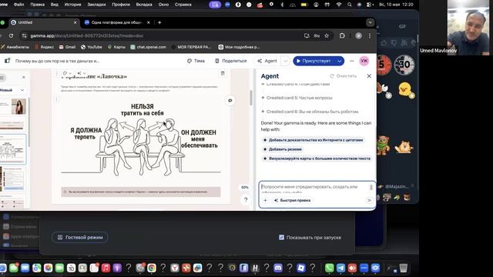Close the Agent panel
Screen dimensions: 493x277
pyautogui.click(x=369, y=76)
